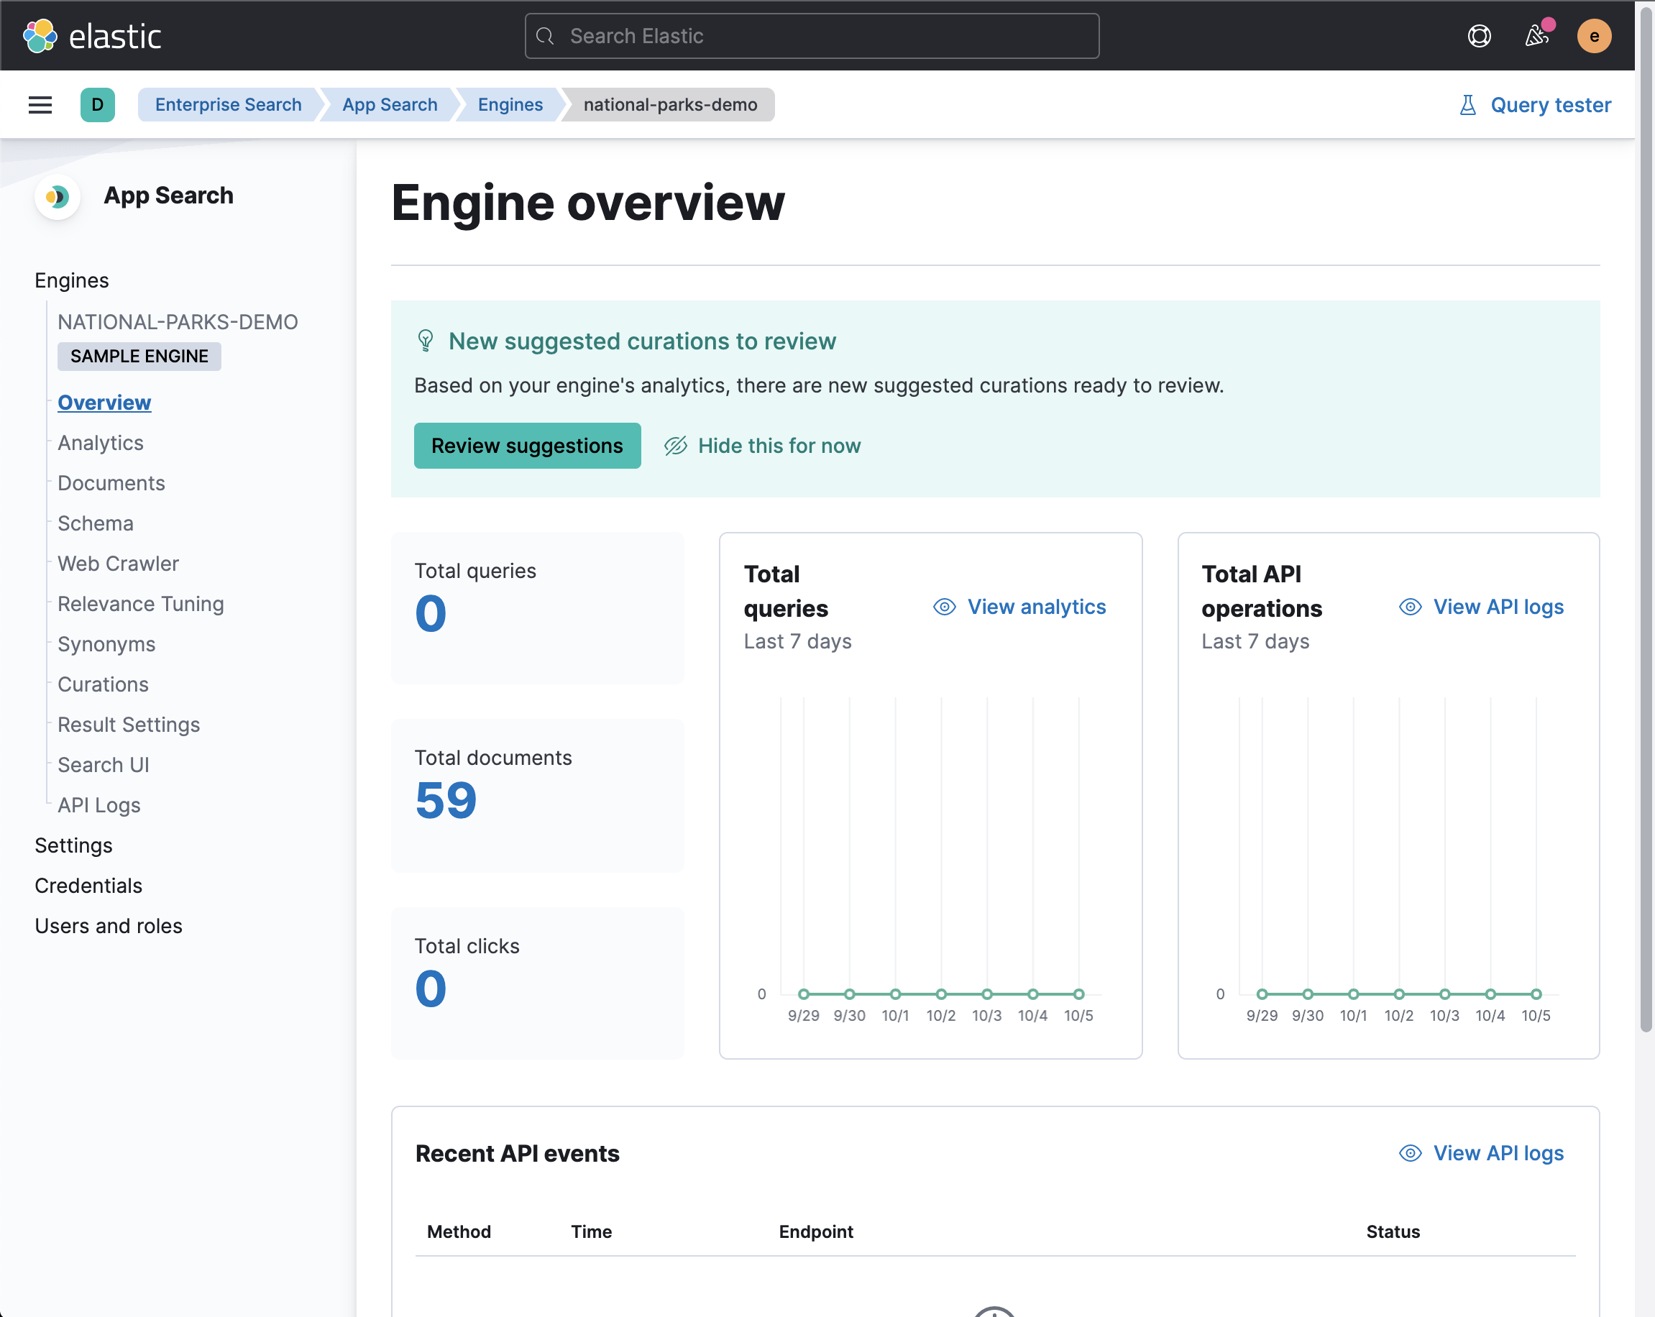Go to the Engines breadcrumb

pyautogui.click(x=510, y=105)
